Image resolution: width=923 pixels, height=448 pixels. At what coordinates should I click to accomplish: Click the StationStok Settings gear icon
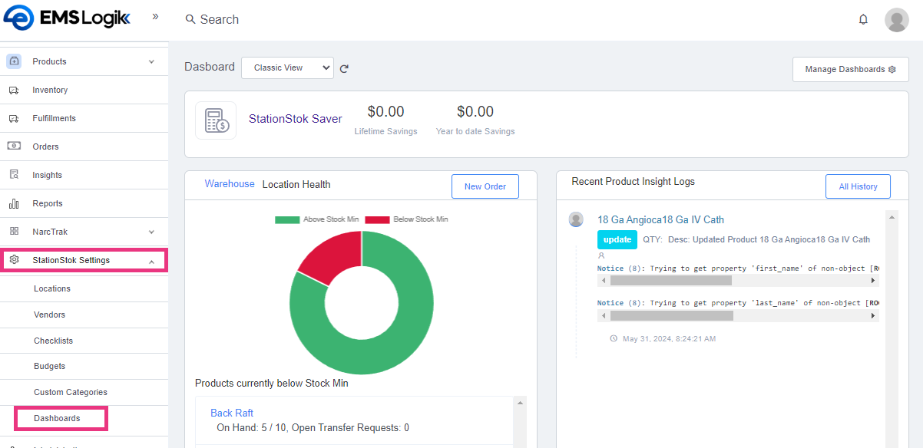click(14, 260)
